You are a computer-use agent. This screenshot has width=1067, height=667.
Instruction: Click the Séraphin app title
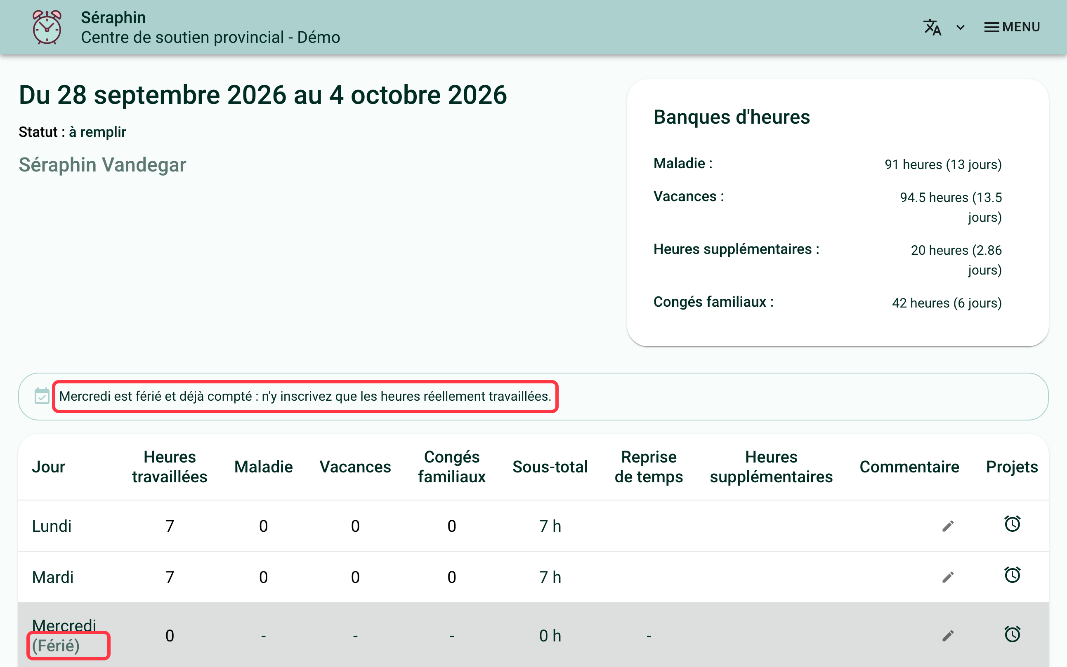pos(113,17)
